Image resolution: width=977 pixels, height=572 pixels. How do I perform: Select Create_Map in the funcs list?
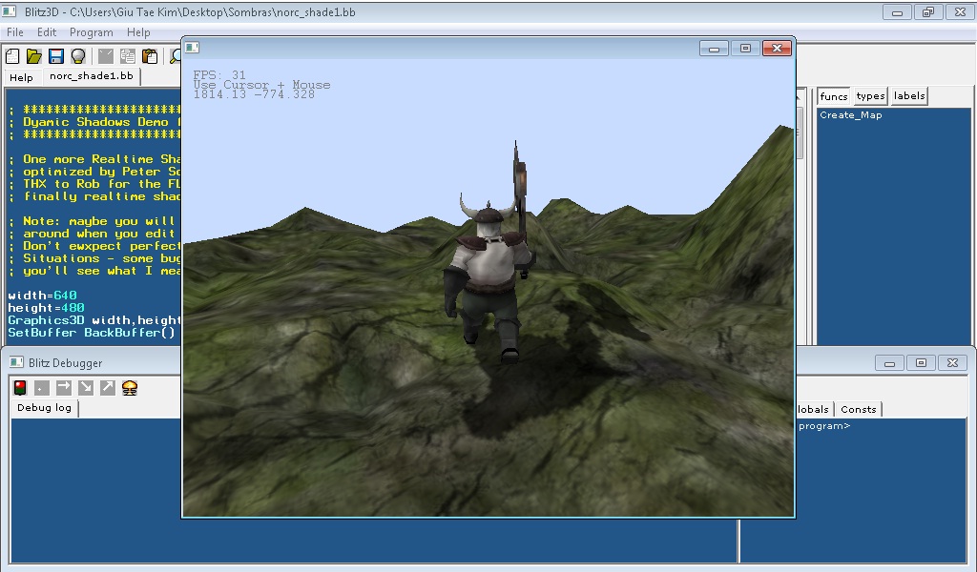[850, 115]
